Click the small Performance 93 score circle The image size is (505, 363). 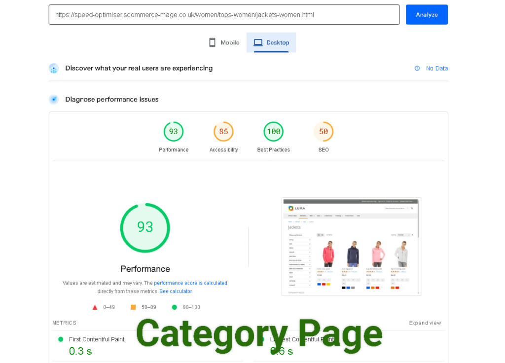(174, 131)
